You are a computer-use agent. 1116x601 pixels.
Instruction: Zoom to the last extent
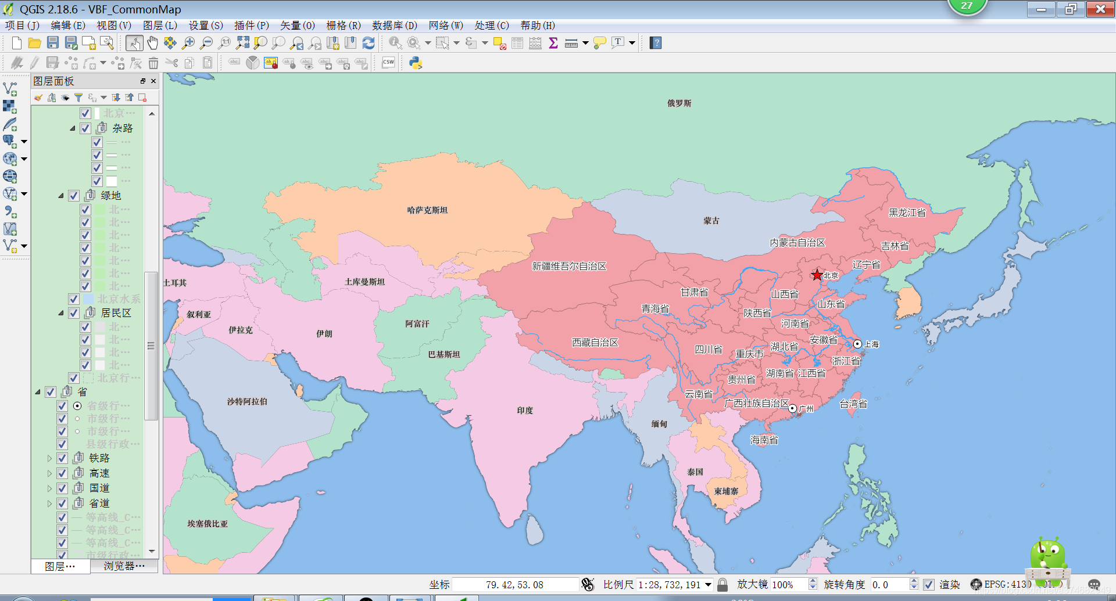[x=297, y=43]
